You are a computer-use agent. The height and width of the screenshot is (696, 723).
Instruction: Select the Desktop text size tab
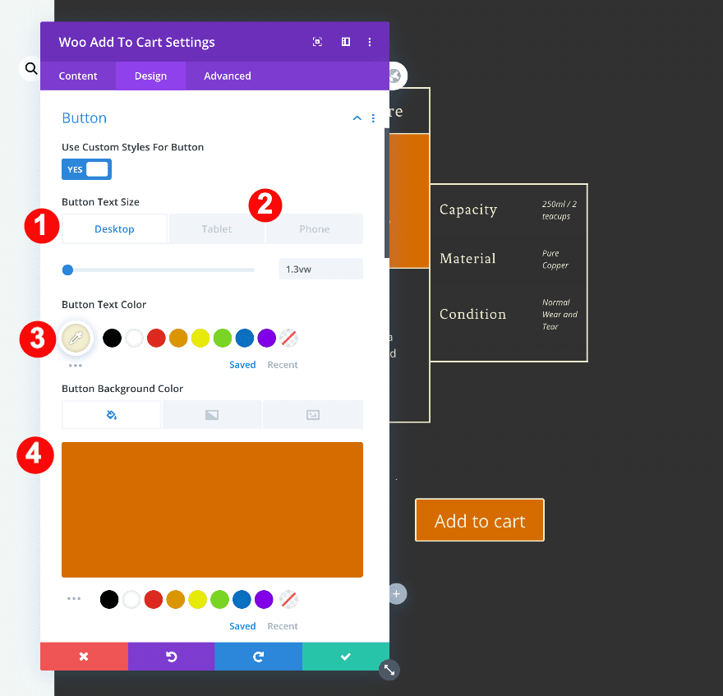114,228
